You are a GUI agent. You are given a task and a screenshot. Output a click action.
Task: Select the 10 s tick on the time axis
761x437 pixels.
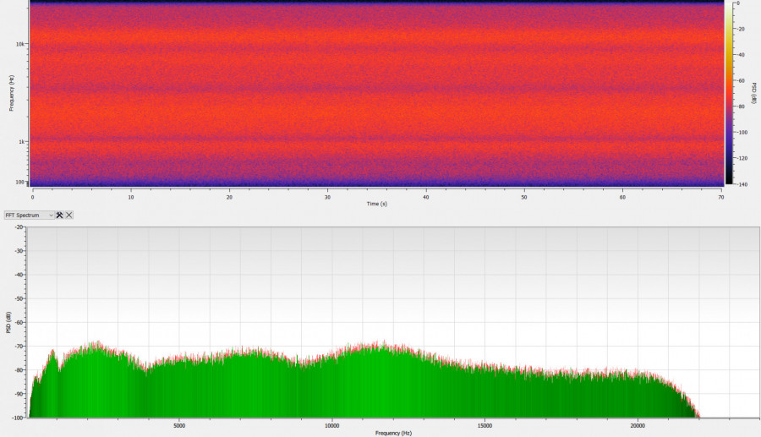(x=130, y=197)
